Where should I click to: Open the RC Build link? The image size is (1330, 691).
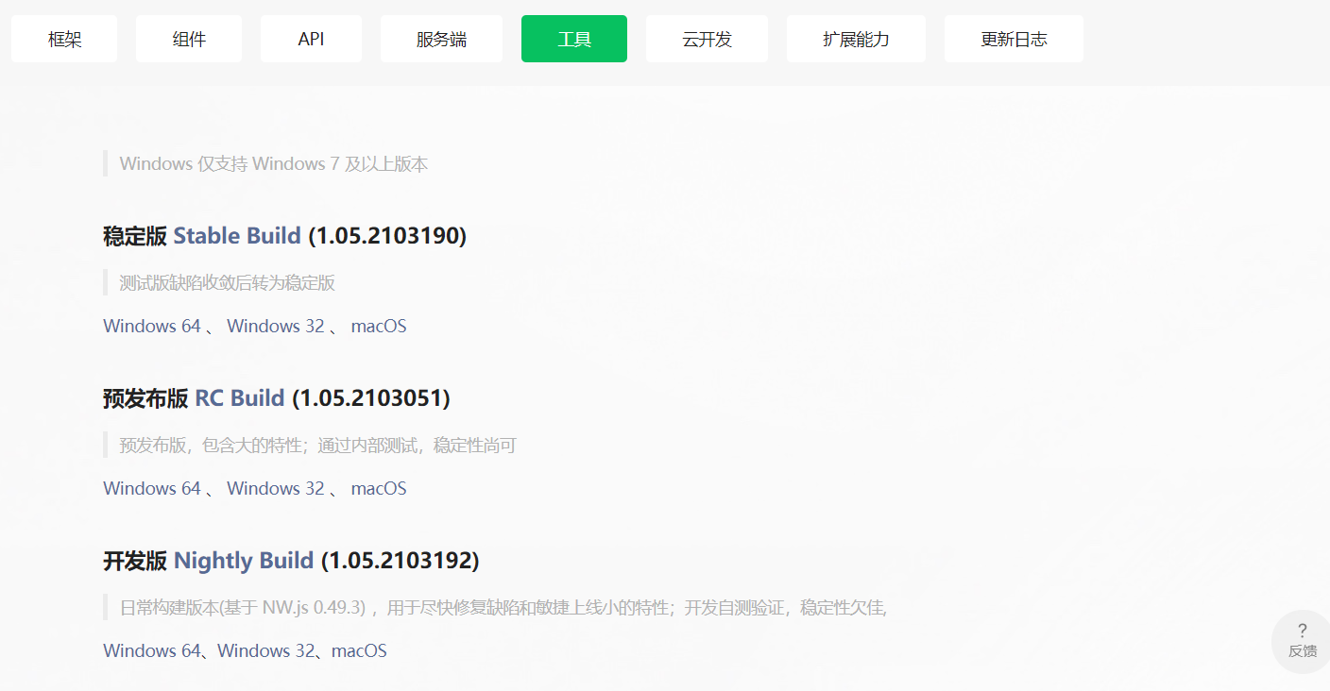pyautogui.click(x=239, y=397)
